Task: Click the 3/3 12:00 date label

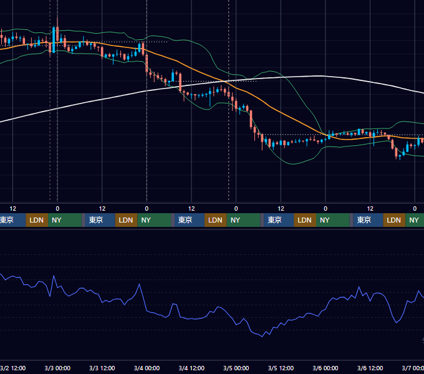Action: point(102,368)
